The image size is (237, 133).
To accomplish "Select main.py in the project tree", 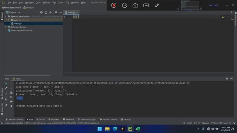I will pyautogui.click(x=18, y=24).
